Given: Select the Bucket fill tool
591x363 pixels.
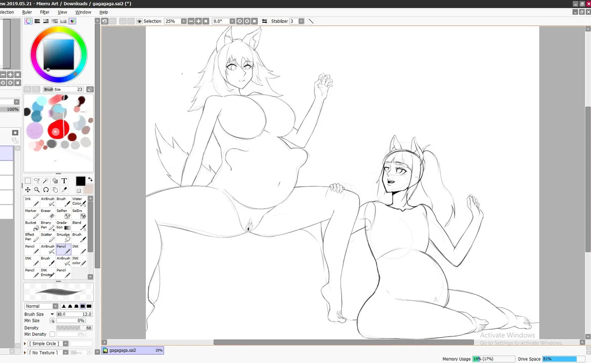Looking at the screenshot, I should pyautogui.click(x=32, y=225).
